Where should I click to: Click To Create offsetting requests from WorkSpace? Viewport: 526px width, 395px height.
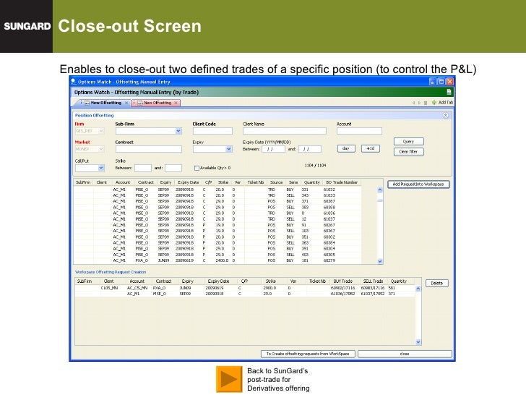coord(308,354)
